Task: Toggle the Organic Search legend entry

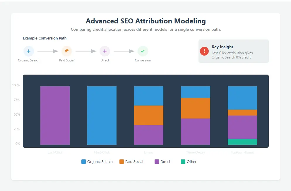Action: click(x=97, y=161)
